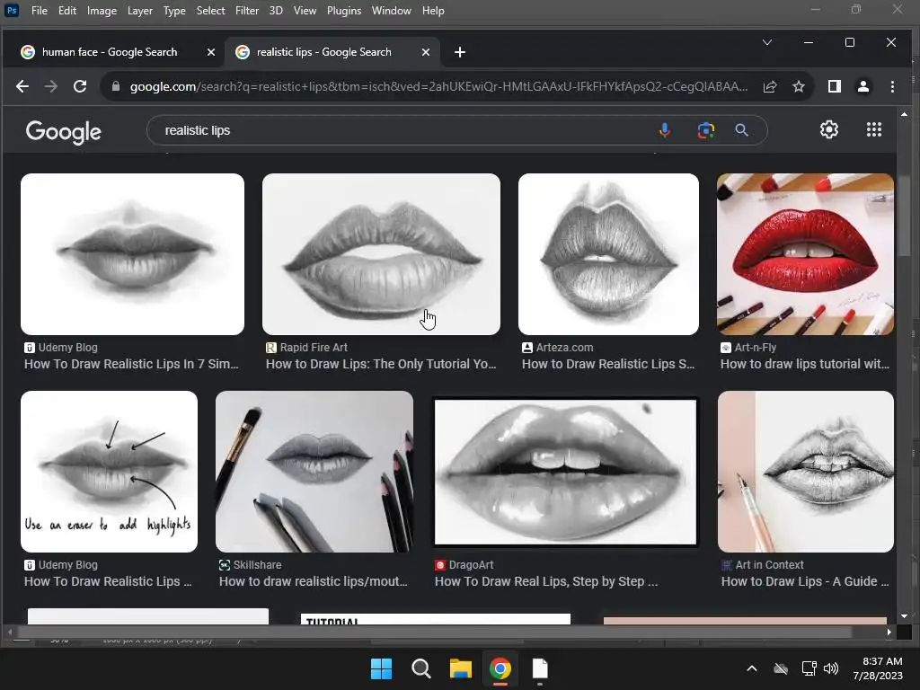920x690 pixels.
Task: Follow link How to Draw Lips - A Guide
Action: pyautogui.click(x=805, y=581)
